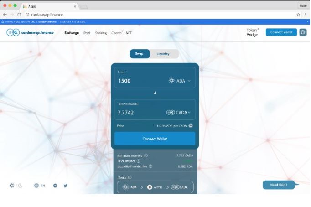Open the Staking menu item
The image size is (311, 207).
(x=100, y=33)
